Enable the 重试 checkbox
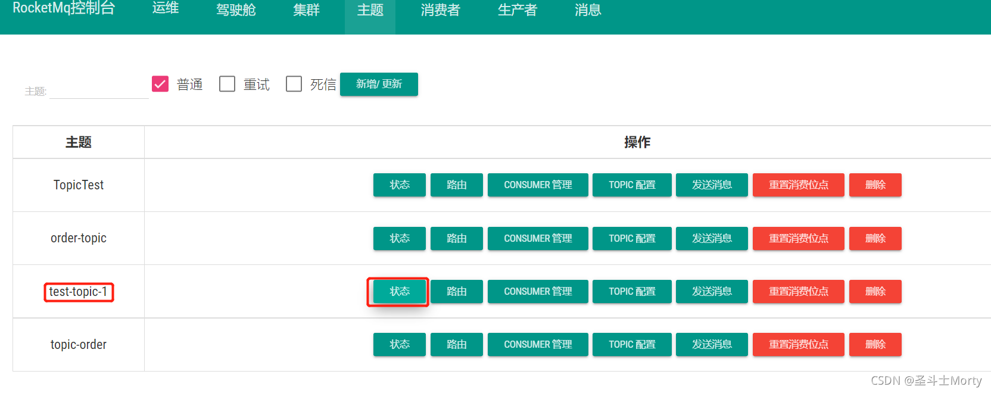The height and width of the screenshot is (393, 991). tap(227, 84)
